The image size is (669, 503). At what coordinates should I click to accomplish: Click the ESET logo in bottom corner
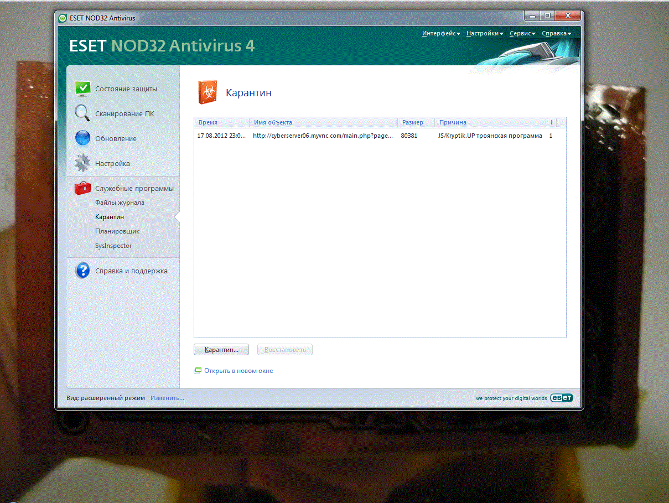point(561,398)
